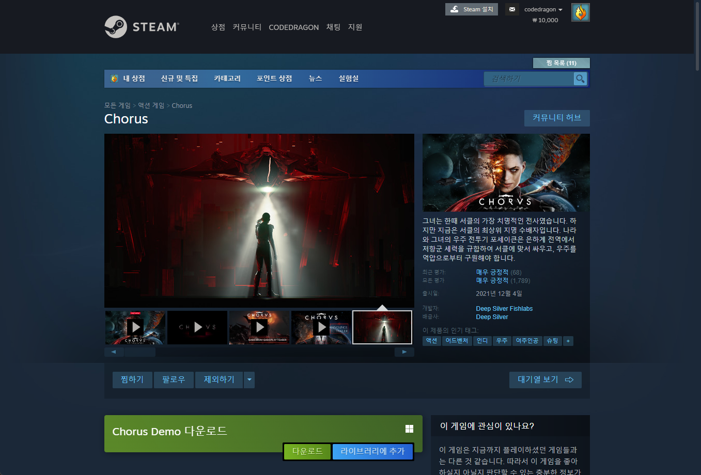Select the 슈팅 tag
The image size is (701, 475).
pyautogui.click(x=553, y=341)
